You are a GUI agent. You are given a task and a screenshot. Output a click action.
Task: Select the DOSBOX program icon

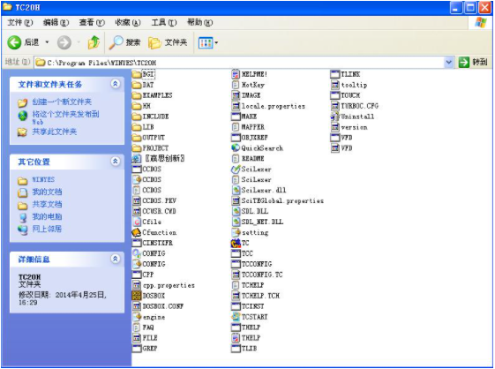(137, 296)
